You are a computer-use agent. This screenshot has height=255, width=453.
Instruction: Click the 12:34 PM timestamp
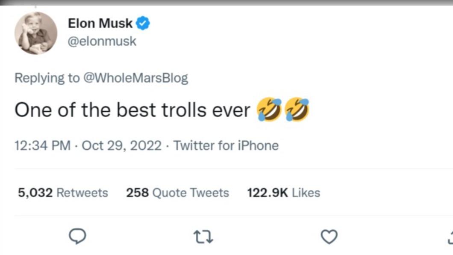pos(42,145)
